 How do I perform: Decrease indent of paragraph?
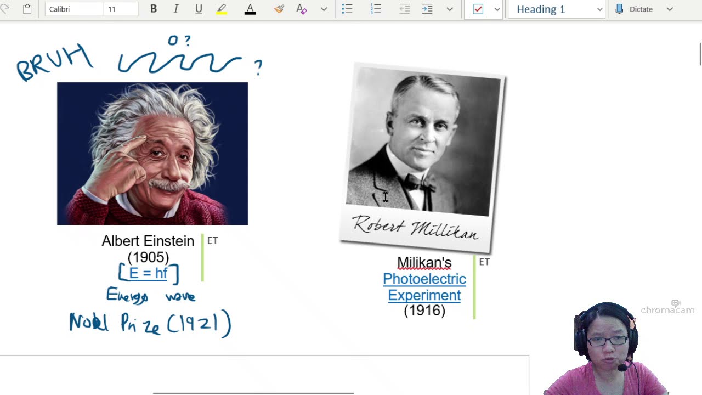(x=405, y=9)
